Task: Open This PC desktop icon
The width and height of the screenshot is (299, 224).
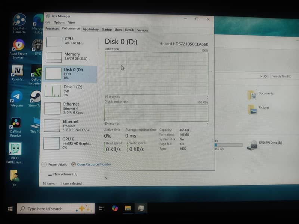Action: (35, 125)
